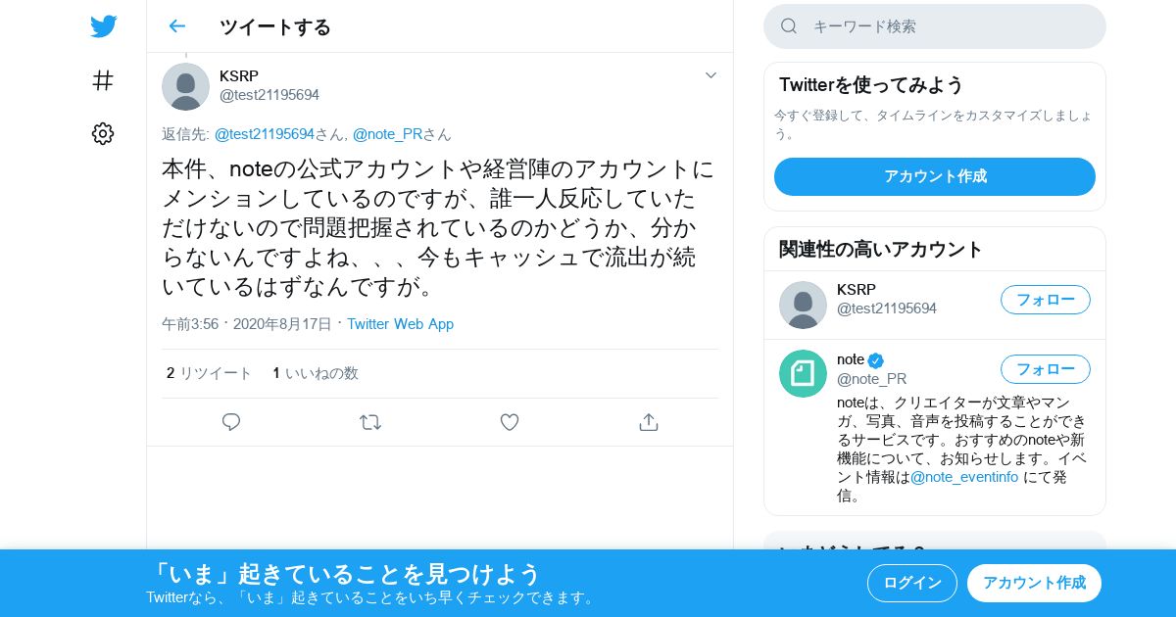The width and height of the screenshot is (1176, 617).
Task: Open the Twitter Web App source link
Action: click(400, 324)
